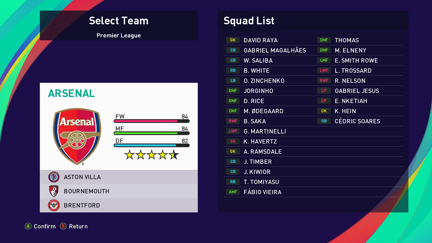Select Brentford from the team list

tap(82, 205)
